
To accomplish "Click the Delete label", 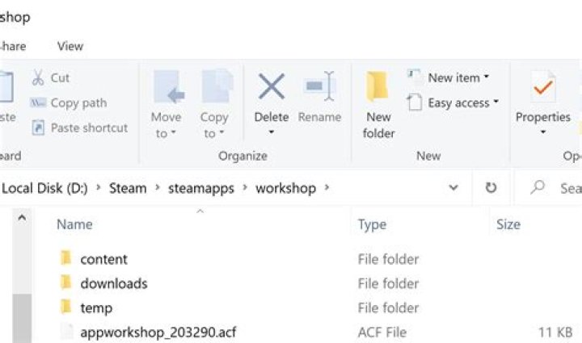I will click(272, 117).
